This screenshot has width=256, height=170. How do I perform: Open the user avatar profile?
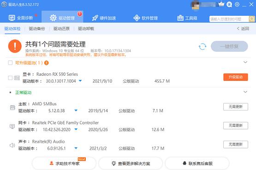(196, 5)
